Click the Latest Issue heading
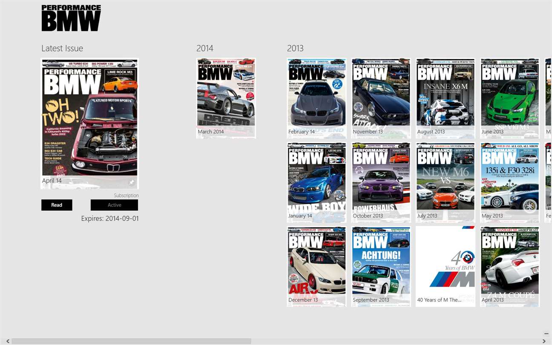This screenshot has width=552, height=345. click(x=62, y=48)
